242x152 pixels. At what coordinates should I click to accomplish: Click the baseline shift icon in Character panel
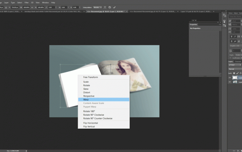[230, 32]
